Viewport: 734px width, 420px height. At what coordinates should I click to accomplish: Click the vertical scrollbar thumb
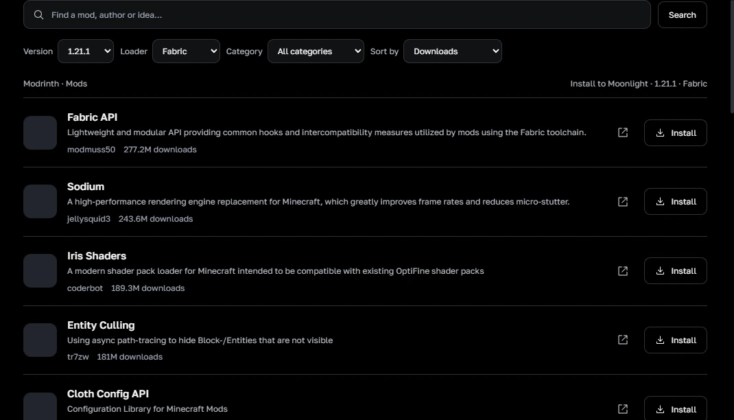[732, 56]
